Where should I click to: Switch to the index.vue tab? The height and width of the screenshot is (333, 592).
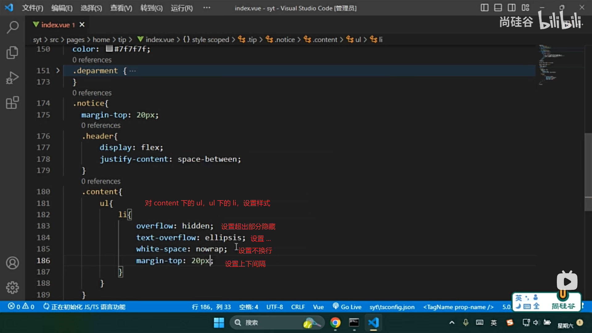click(55, 25)
